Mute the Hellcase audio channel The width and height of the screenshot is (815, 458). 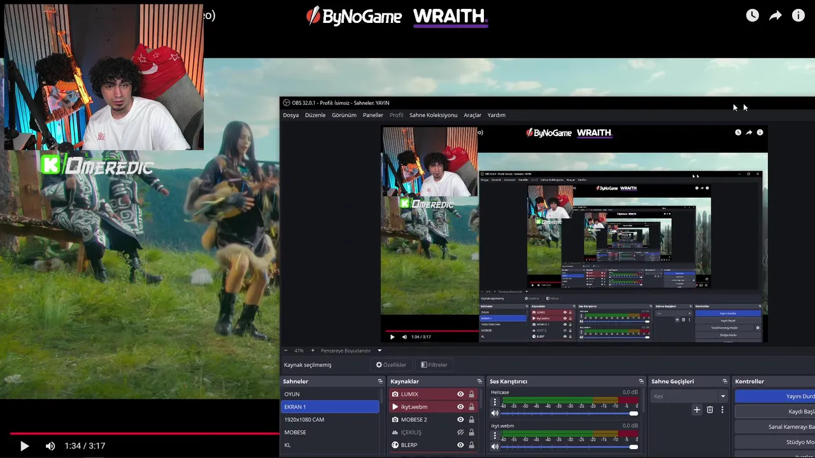495,413
